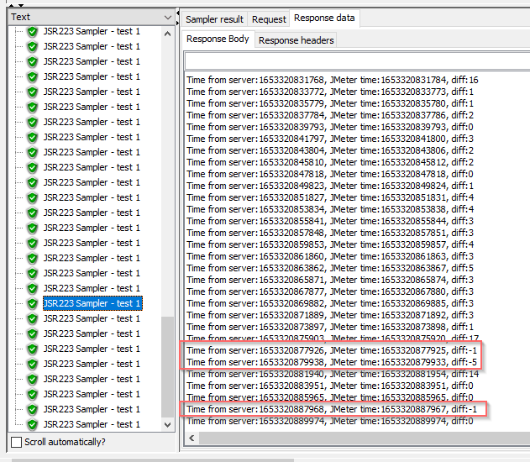The image size is (530, 462).
Task: Switch to the Sampler result tab
Action: point(214,19)
